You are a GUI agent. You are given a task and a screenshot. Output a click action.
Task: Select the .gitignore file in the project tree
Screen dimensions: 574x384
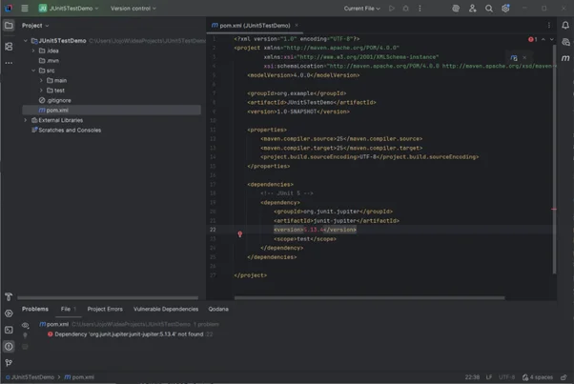58,100
